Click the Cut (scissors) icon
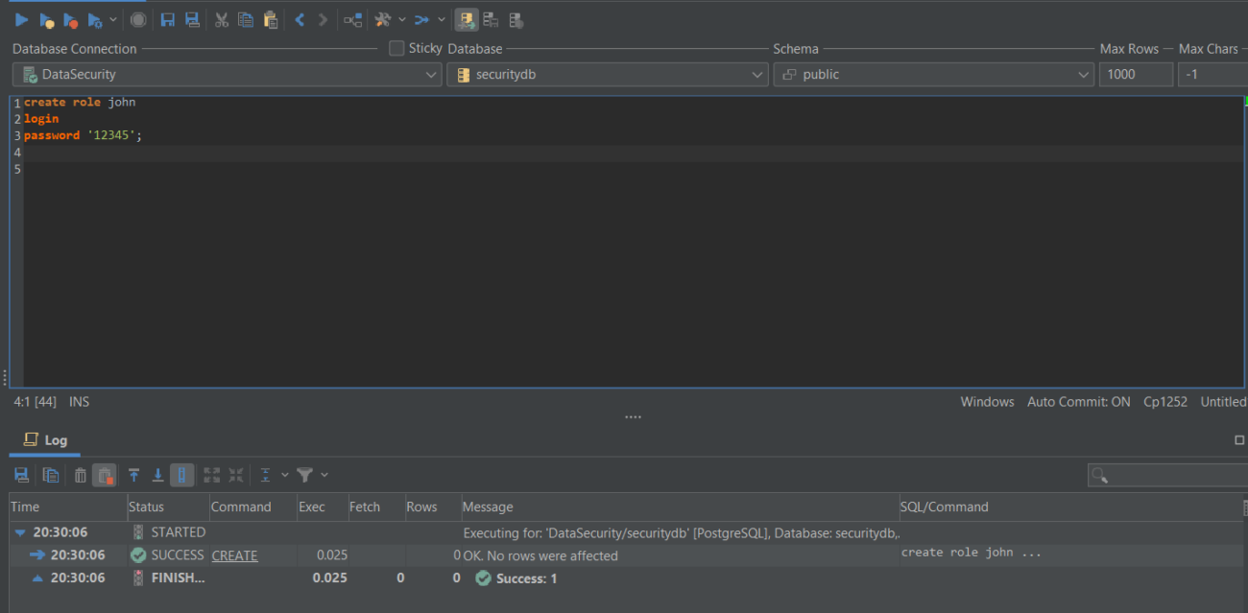Image resolution: width=1248 pixels, height=613 pixels. click(221, 19)
